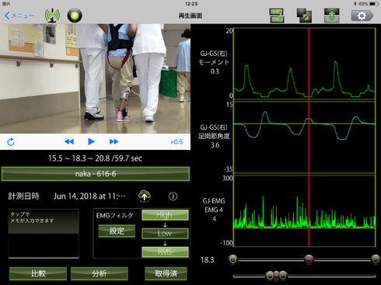Play the gait video
Image resolution: width=381 pixels, height=285 pixels.
(91, 141)
